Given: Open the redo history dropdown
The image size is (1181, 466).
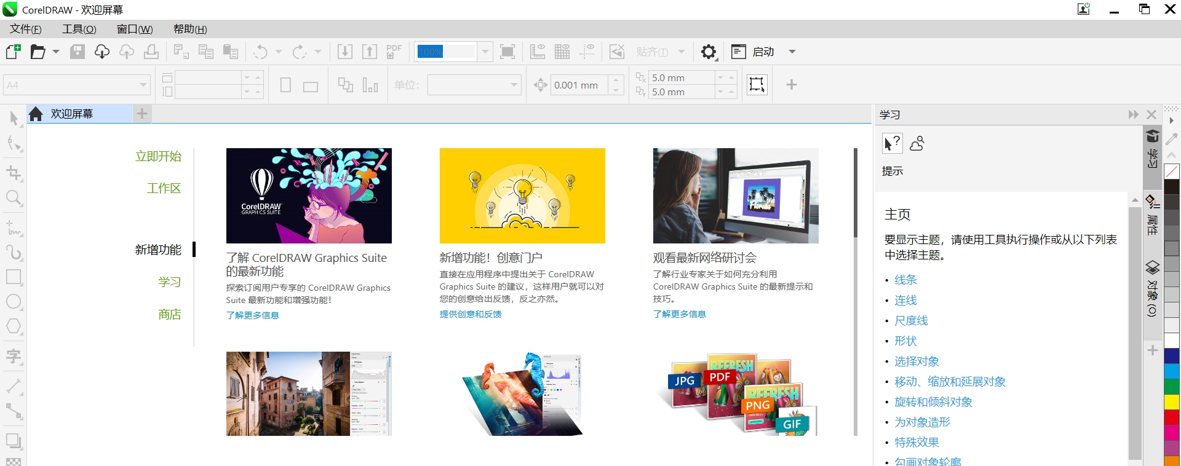Looking at the screenshot, I should (x=318, y=52).
